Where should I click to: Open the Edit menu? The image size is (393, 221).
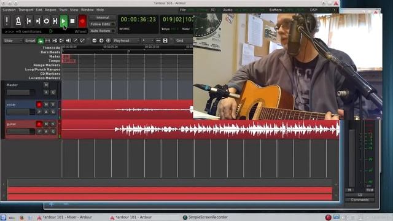click(x=39, y=10)
